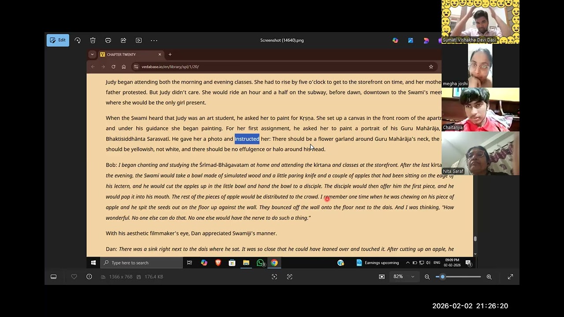Open the notification center icon
The height and width of the screenshot is (317, 564).
pyautogui.click(x=468, y=263)
